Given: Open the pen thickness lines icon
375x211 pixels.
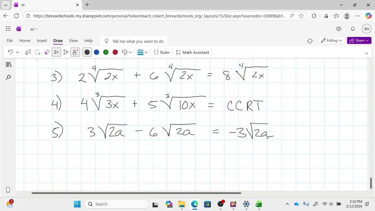Looking at the screenshot, I should [x=140, y=52].
